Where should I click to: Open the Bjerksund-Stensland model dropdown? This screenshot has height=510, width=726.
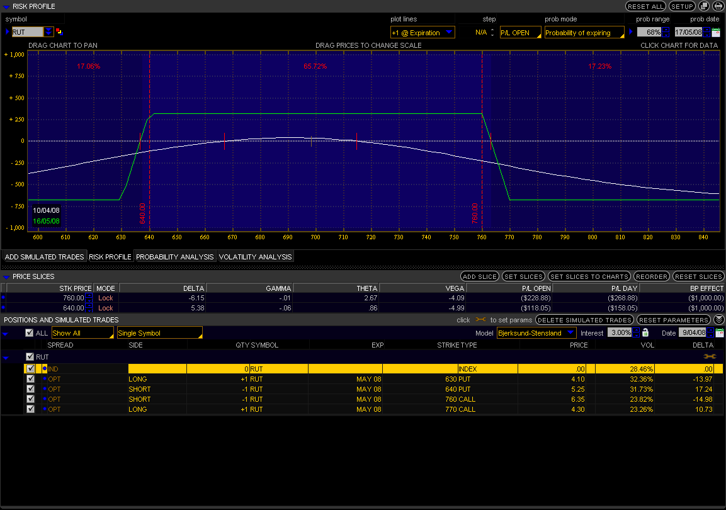coord(536,333)
